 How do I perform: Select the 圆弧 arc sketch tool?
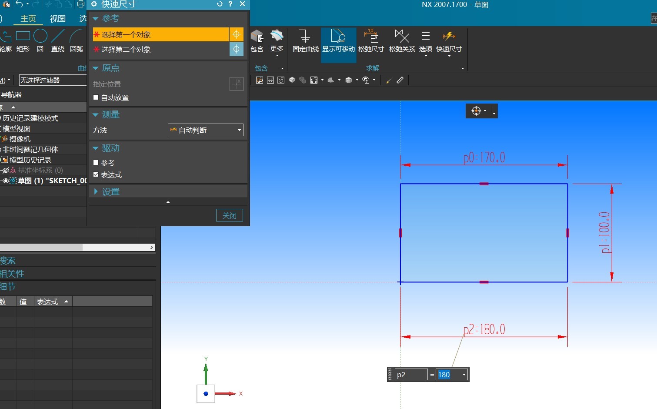click(x=77, y=40)
